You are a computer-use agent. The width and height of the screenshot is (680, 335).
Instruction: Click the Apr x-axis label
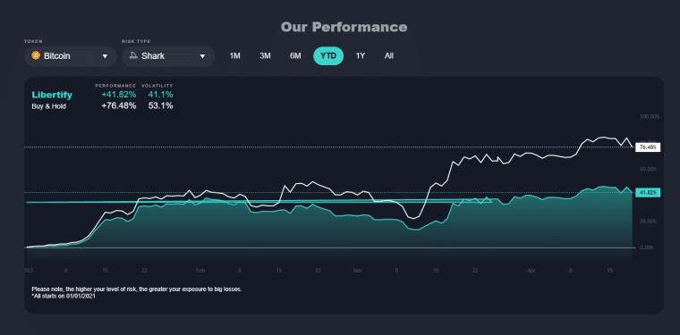(x=531, y=271)
